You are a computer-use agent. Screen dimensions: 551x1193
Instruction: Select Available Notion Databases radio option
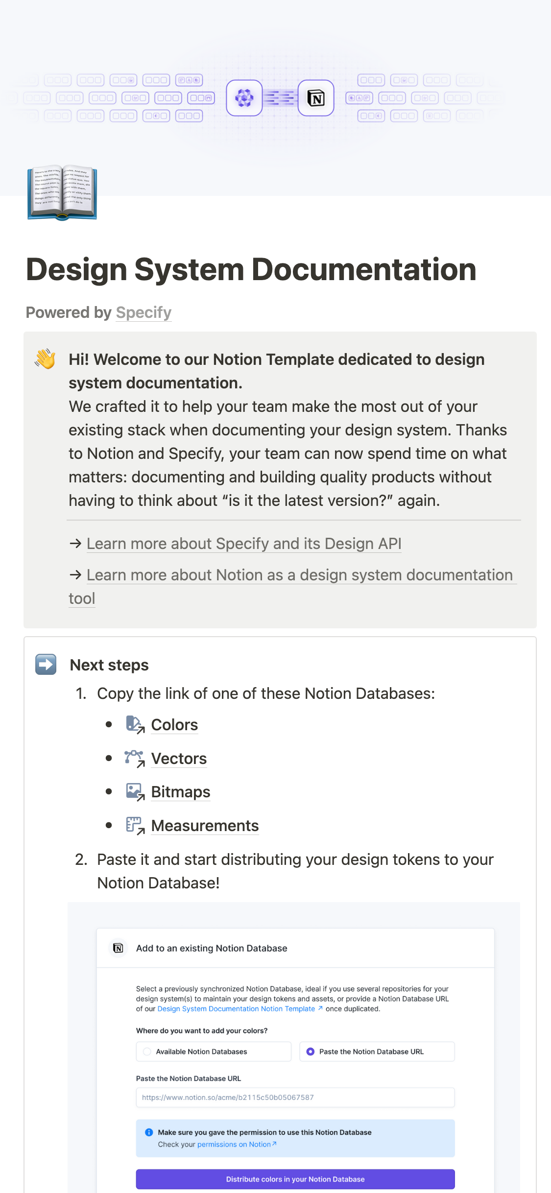point(147,1051)
